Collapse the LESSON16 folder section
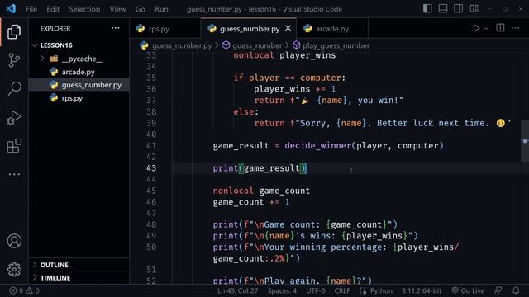 click(x=79, y=45)
